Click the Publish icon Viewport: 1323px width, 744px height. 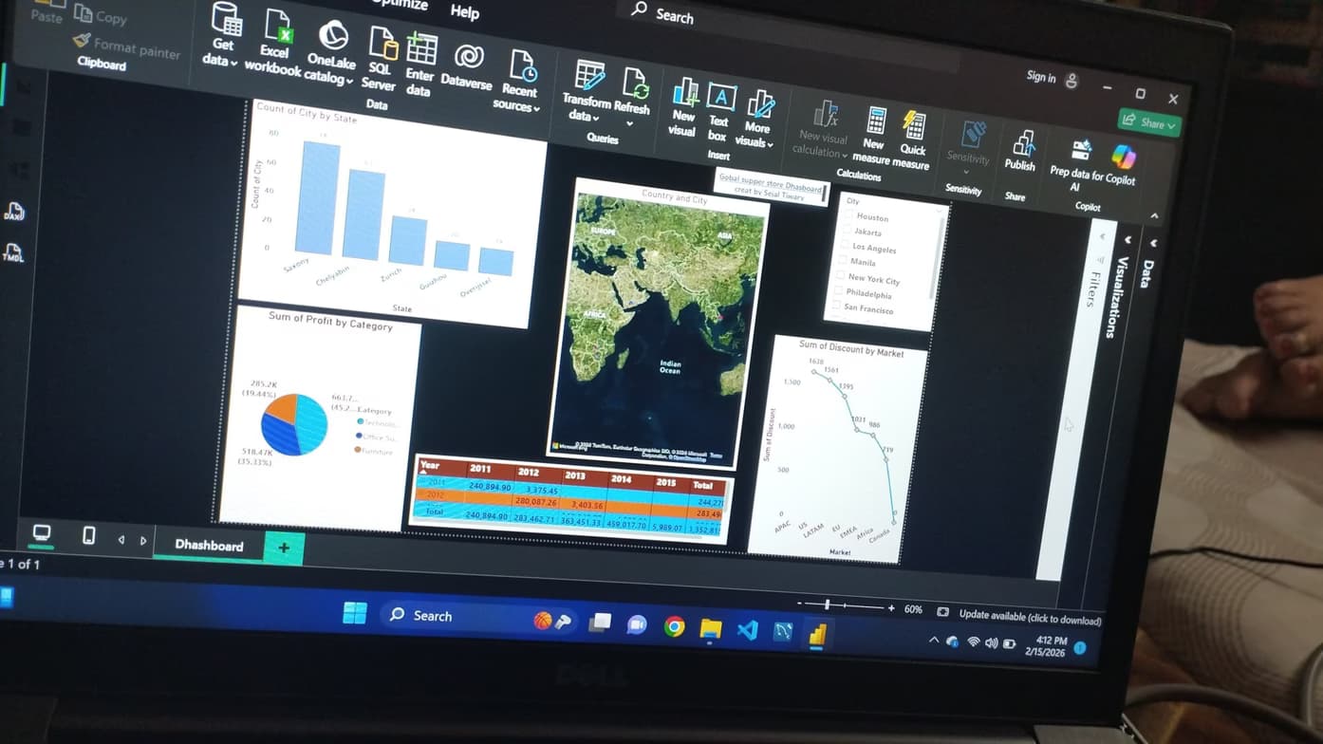click(1020, 149)
